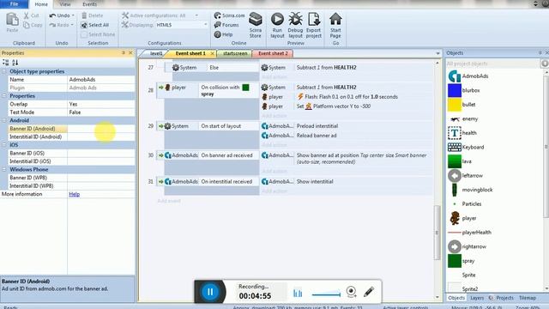The image size is (549, 309).
Task: Click Export project icon
Action: pyautogui.click(x=314, y=19)
